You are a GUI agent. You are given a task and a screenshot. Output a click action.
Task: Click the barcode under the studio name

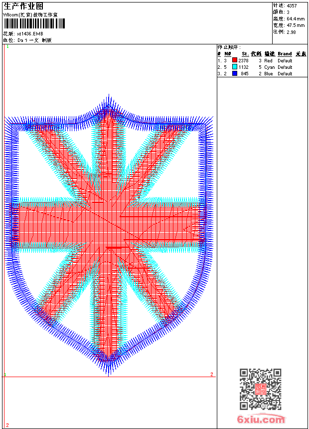(34, 23)
